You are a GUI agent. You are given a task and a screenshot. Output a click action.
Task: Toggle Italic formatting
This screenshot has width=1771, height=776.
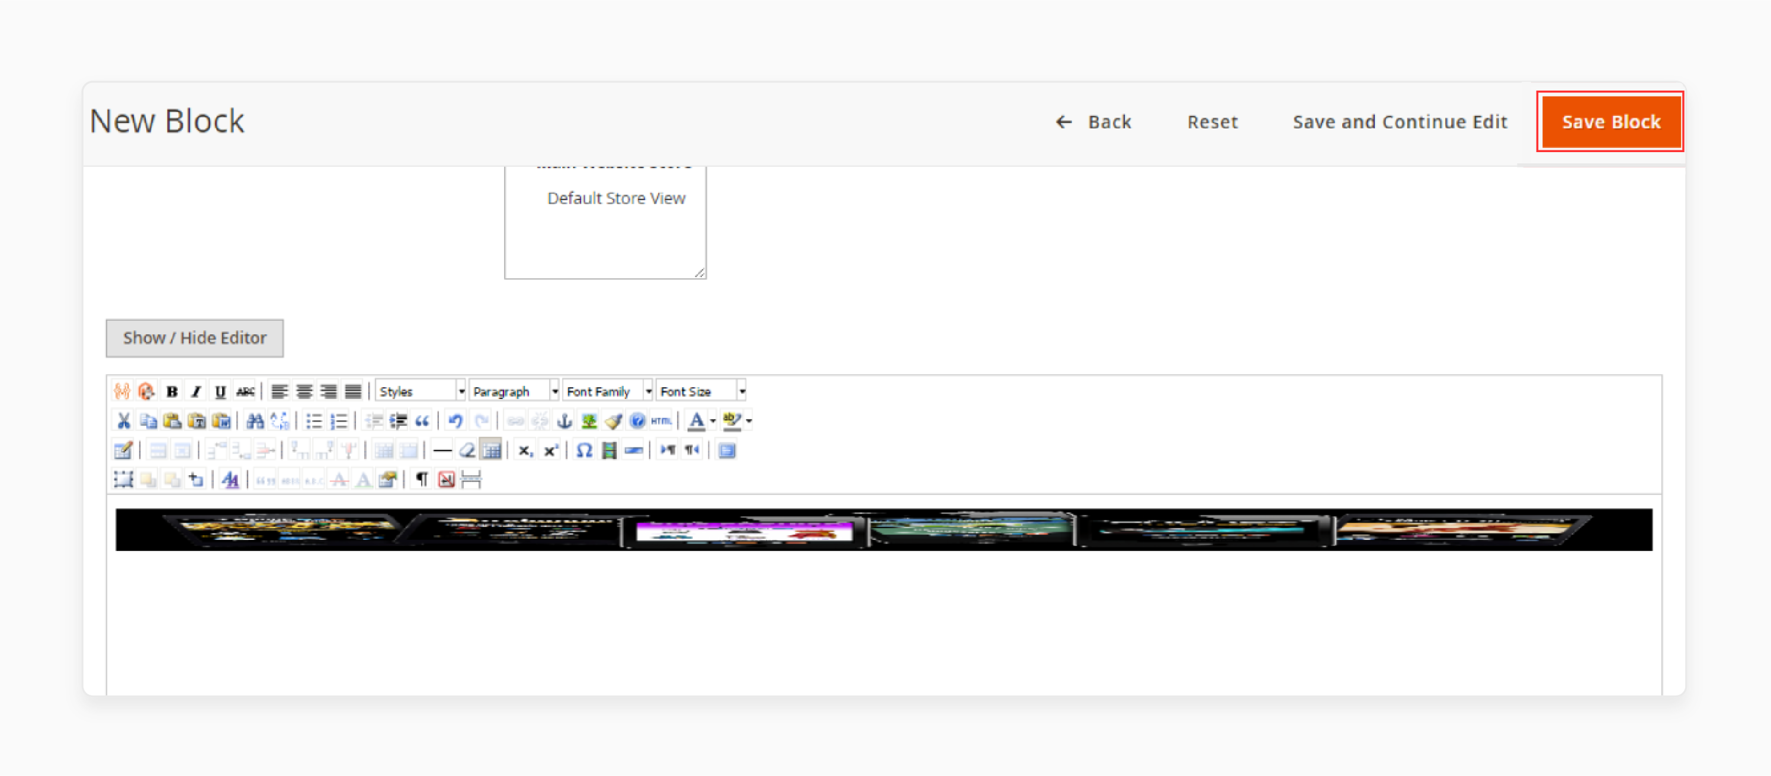tap(196, 391)
